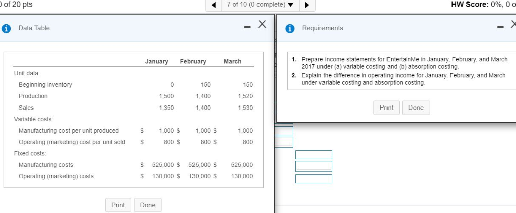The width and height of the screenshot is (516, 213).
Task: Close the Data Table dialog
Action: pos(262,24)
